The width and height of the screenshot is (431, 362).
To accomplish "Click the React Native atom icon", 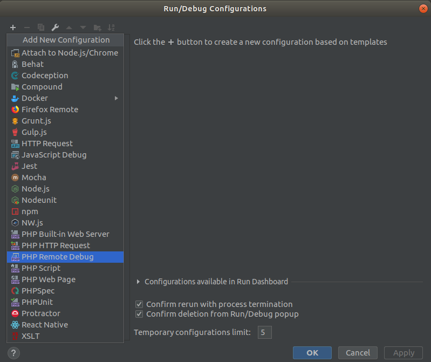I will [x=15, y=325].
